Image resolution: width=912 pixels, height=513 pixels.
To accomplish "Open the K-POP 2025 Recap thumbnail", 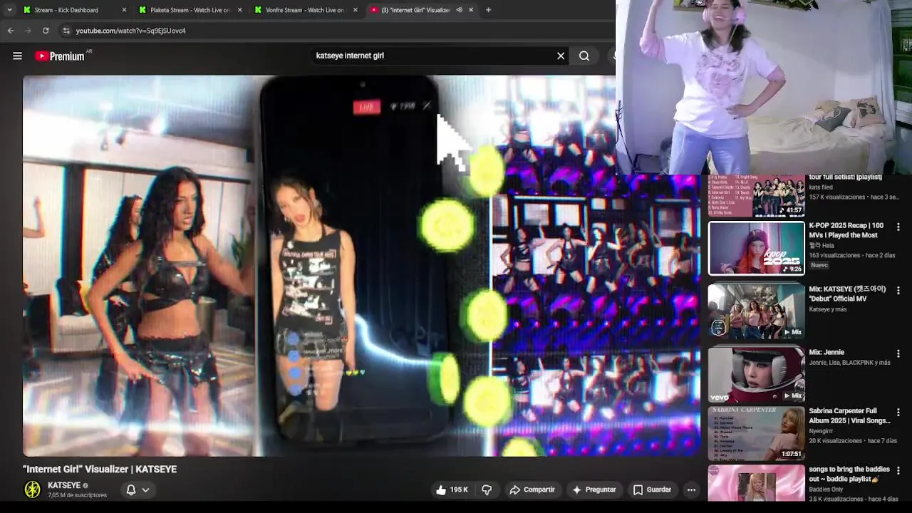I will click(x=756, y=248).
